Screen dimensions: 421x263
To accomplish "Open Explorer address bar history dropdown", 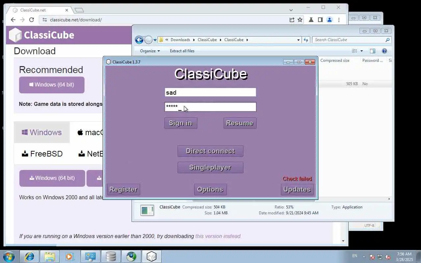I will [298, 40].
